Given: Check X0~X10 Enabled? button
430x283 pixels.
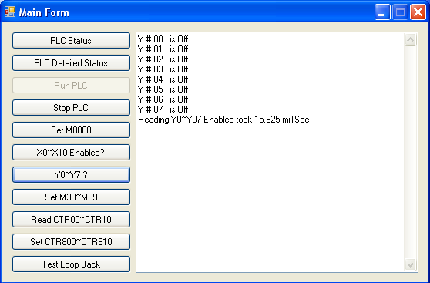Looking at the screenshot, I should [71, 153].
